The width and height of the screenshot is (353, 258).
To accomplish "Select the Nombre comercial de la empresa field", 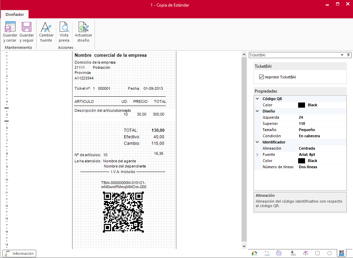I will coord(110,55).
